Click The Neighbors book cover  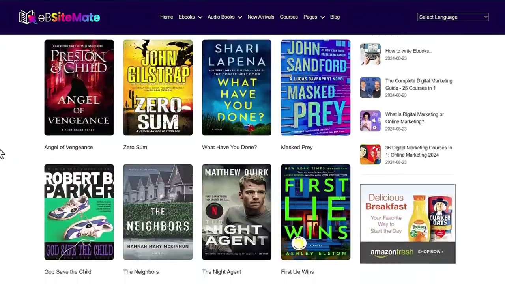[x=158, y=212]
